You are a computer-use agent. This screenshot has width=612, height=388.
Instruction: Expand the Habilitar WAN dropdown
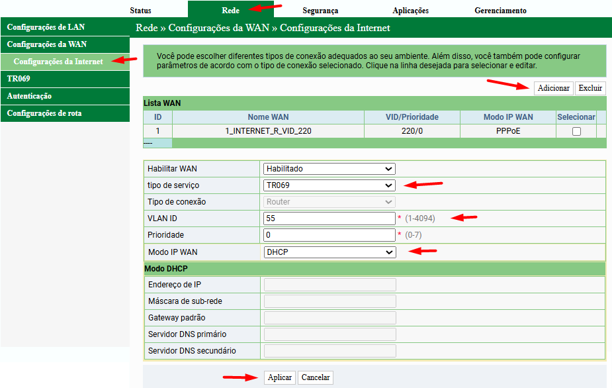tap(329, 169)
